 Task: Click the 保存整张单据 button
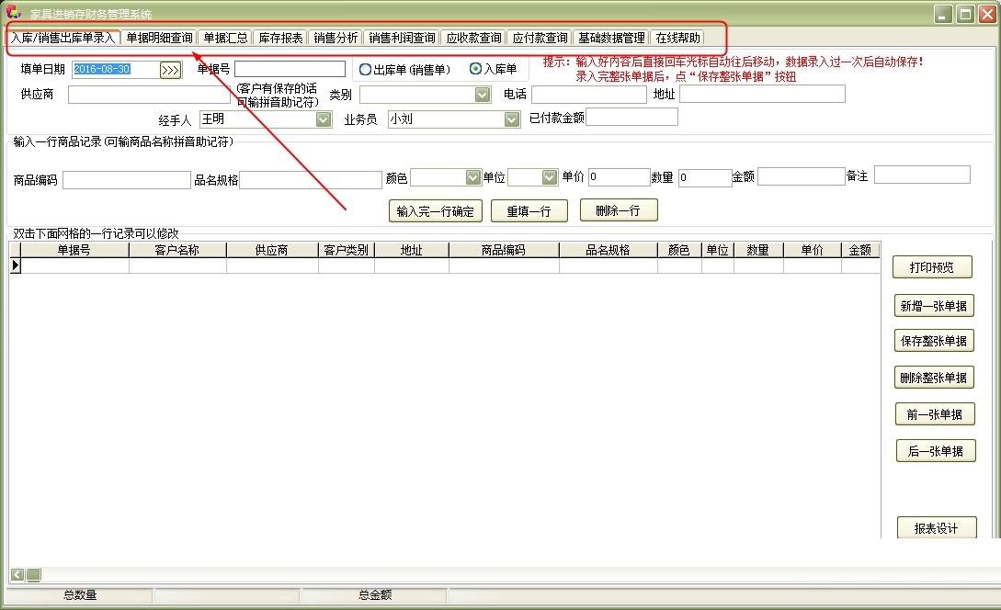(x=933, y=341)
